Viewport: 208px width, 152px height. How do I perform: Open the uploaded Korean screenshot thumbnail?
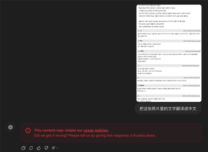168,53
